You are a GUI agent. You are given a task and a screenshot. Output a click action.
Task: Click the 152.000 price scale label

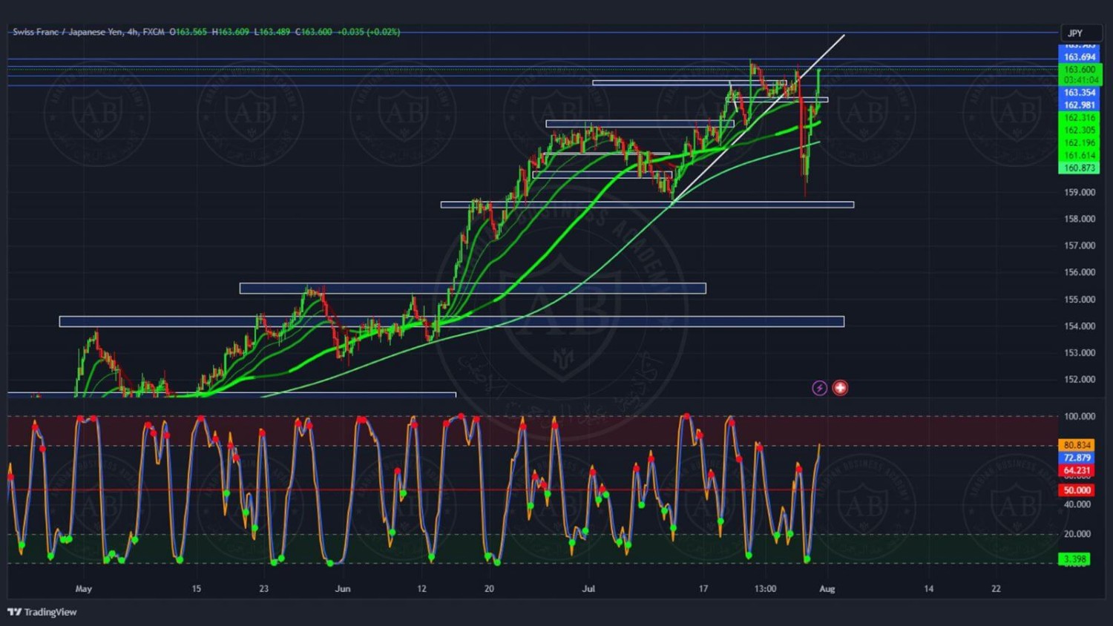(1080, 380)
